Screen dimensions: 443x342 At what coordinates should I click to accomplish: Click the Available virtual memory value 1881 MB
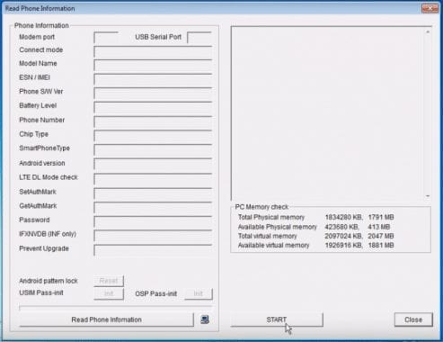381,246
